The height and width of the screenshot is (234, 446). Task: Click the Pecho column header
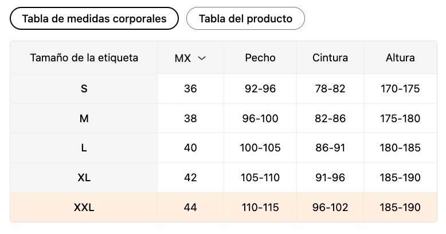(260, 58)
